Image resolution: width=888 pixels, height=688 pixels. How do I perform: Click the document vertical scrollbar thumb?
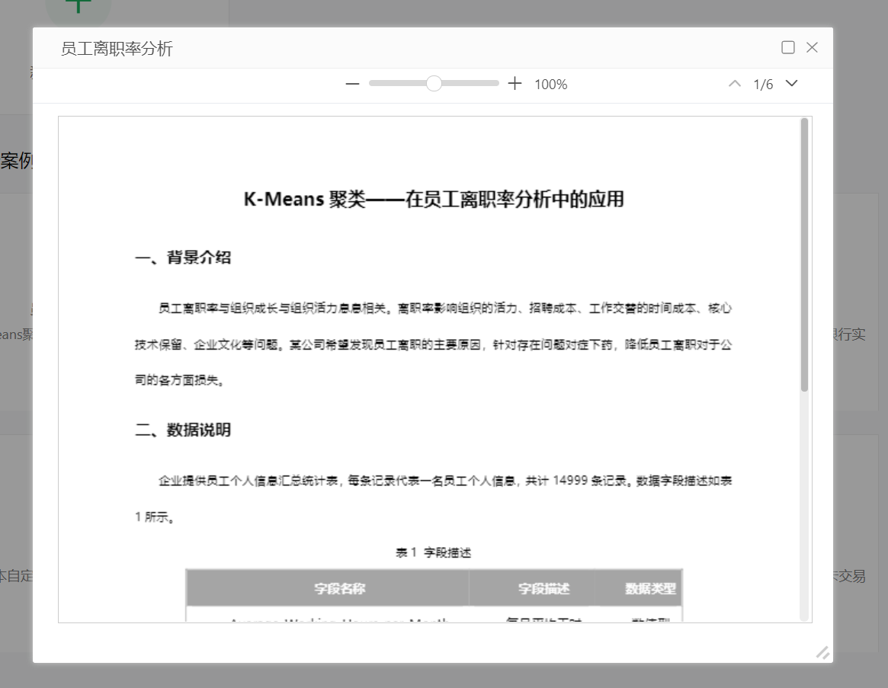pos(804,254)
